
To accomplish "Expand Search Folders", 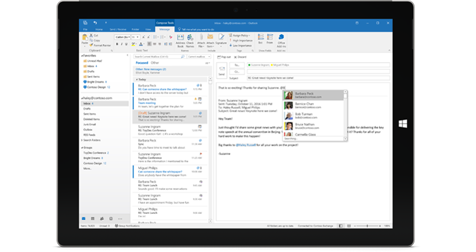I will [x=82, y=140].
